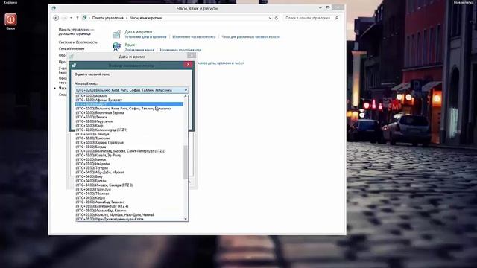Select Исламабад, Карачи time zone
Viewport: 477px width, 268px height.
(129, 211)
